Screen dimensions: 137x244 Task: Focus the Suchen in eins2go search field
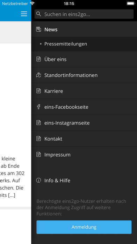coord(84,14)
